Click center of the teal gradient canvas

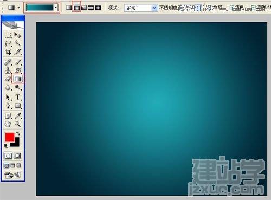coord(151,109)
